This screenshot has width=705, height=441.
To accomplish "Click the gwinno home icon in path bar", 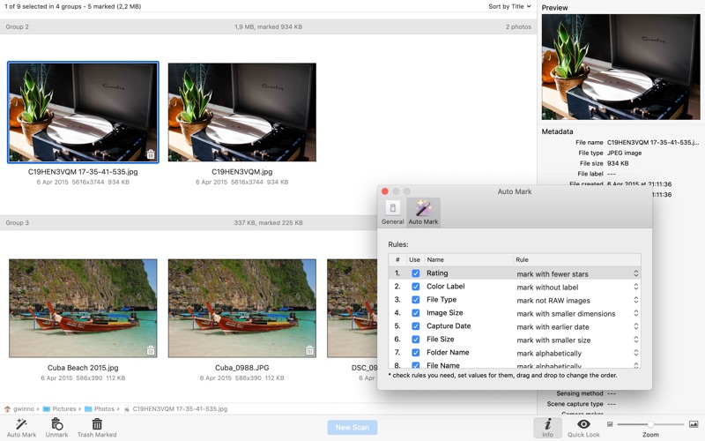I will point(8,409).
